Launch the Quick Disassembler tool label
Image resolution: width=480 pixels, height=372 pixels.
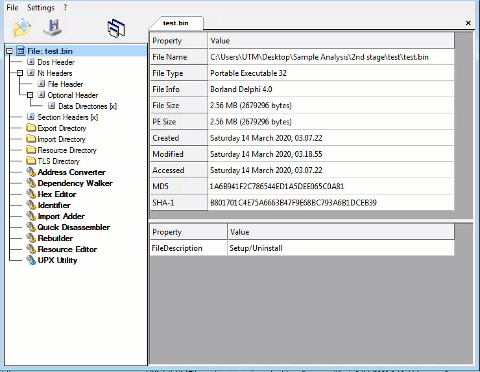pos(73,227)
